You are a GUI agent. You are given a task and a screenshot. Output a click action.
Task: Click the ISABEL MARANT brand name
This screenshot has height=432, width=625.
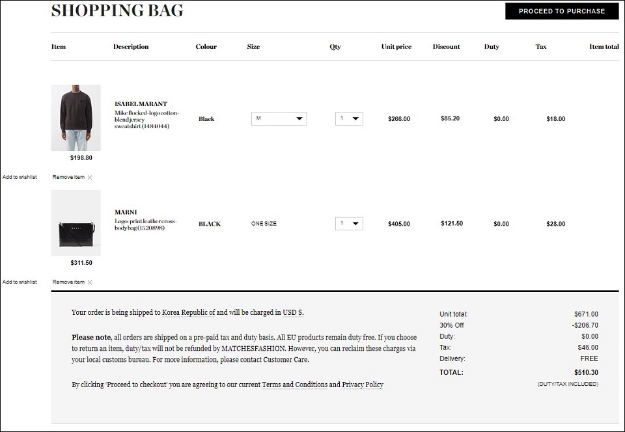[x=141, y=104]
